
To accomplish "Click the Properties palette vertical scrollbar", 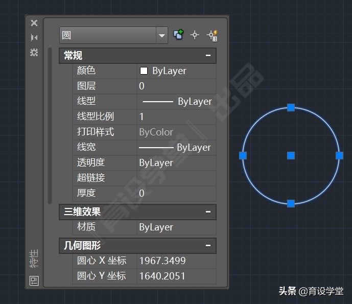I will [50, 126].
